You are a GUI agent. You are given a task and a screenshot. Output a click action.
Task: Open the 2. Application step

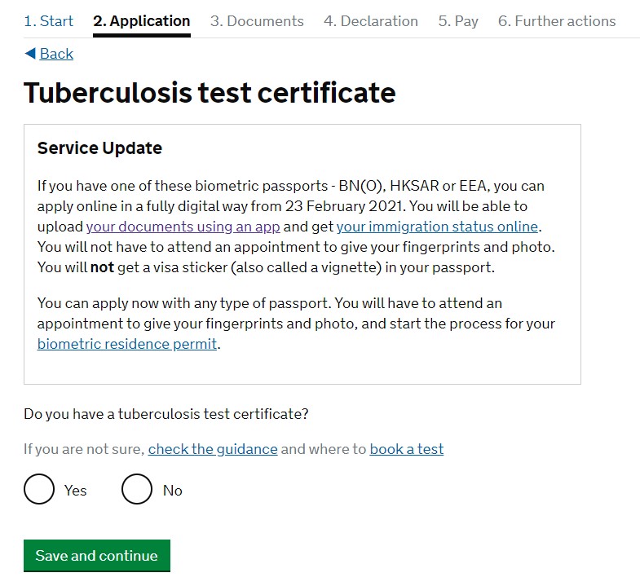click(141, 21)
